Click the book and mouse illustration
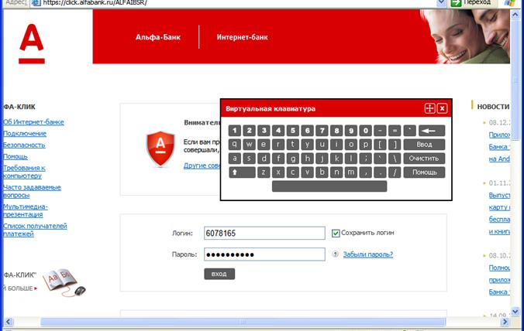The image size is (524, 331). pos(64,283)
